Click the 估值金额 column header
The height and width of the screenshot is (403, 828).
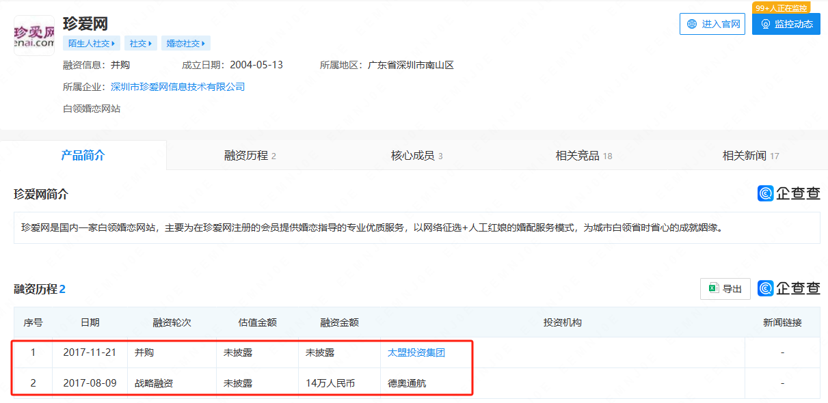tap(257, 322)
